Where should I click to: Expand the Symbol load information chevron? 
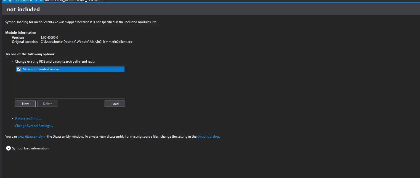click(x=8, y=148)
